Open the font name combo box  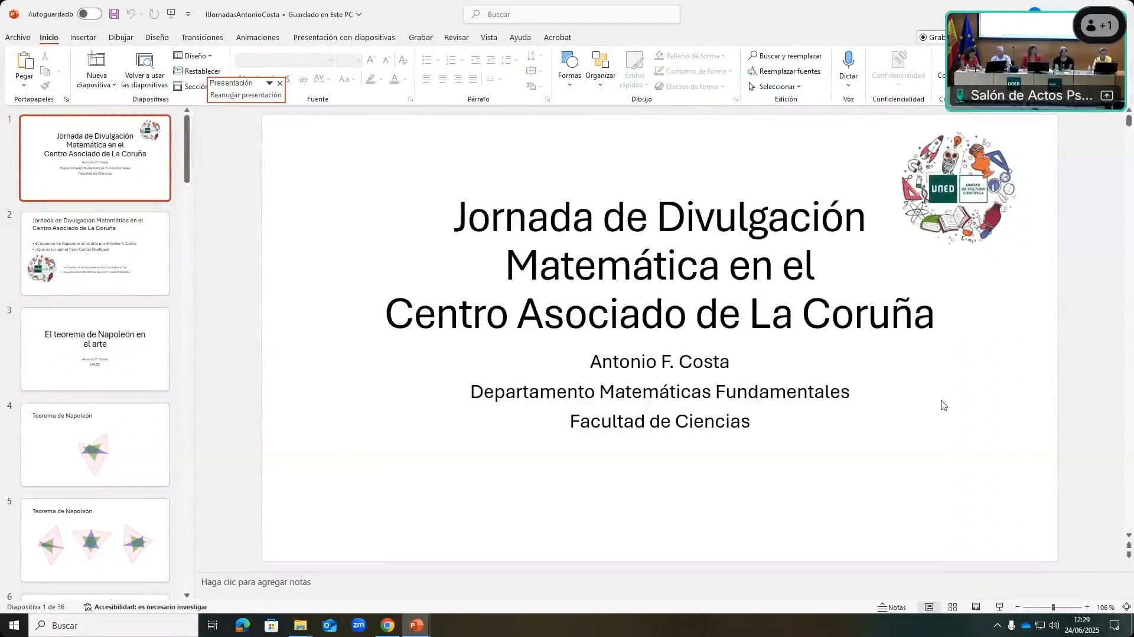coord(284,60)
